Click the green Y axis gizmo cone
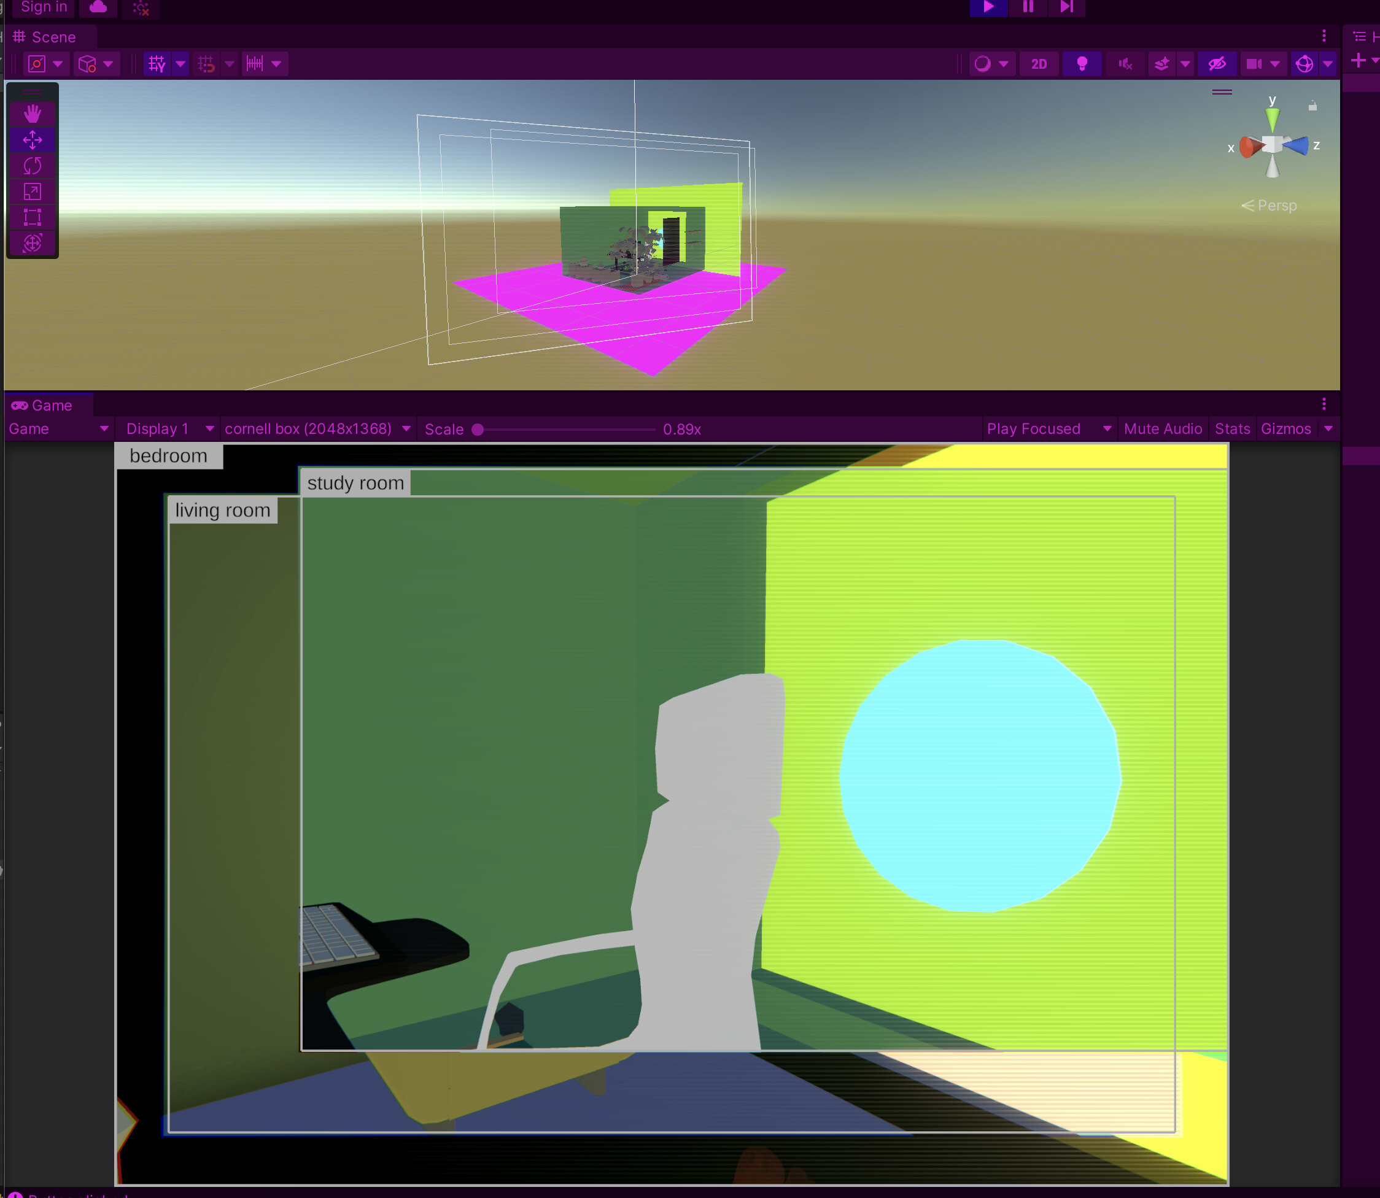Image resolution: width=1380 pixels, height=1198 pixels. (x=1273, y=120)
